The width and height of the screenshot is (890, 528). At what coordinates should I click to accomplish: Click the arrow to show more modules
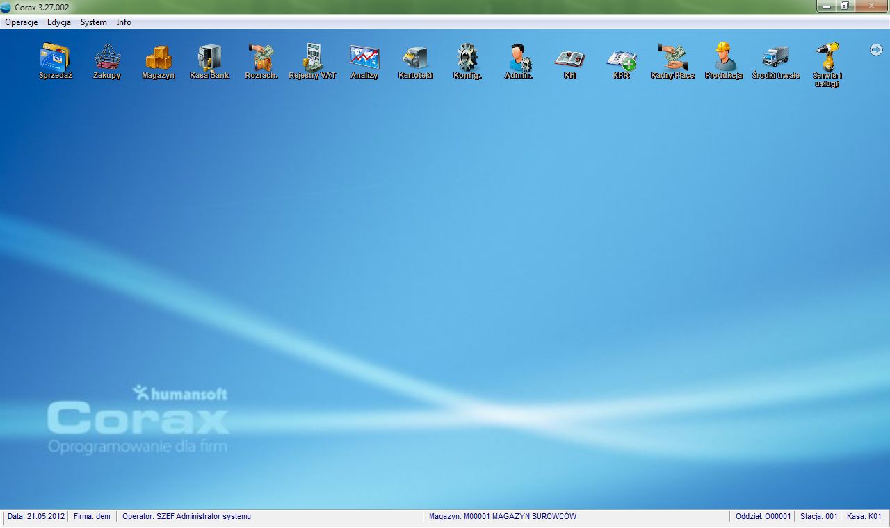point(876,49)
